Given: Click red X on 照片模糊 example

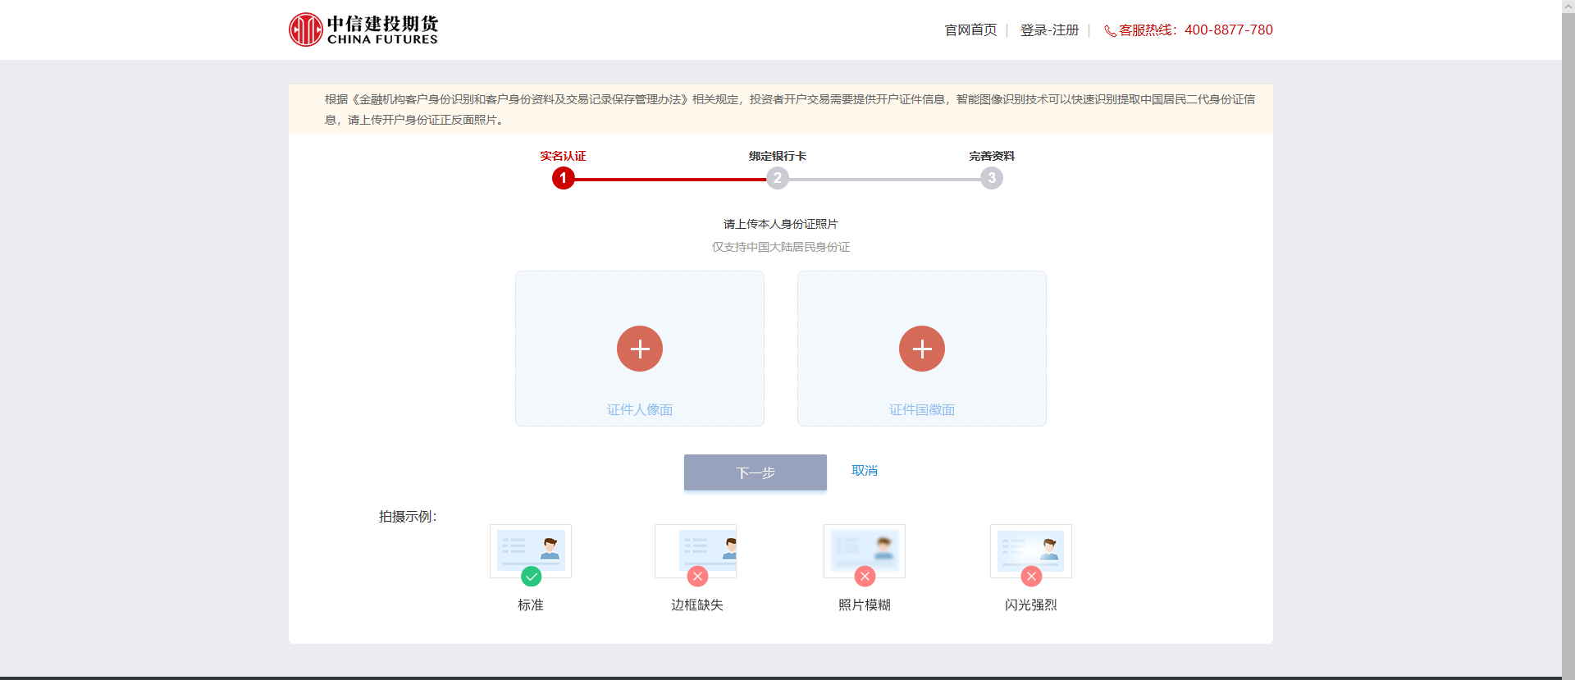Looking at the screenshot, I should point(865,577).
